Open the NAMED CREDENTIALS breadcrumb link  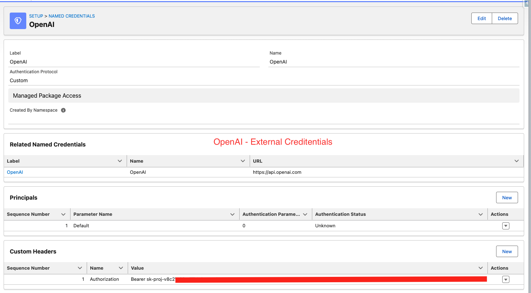[72, 16]
